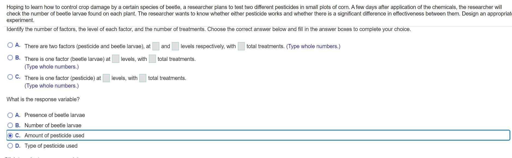Choose 'Type of pesticide used' answer
The image size is (512, 158).
[10, 146]
